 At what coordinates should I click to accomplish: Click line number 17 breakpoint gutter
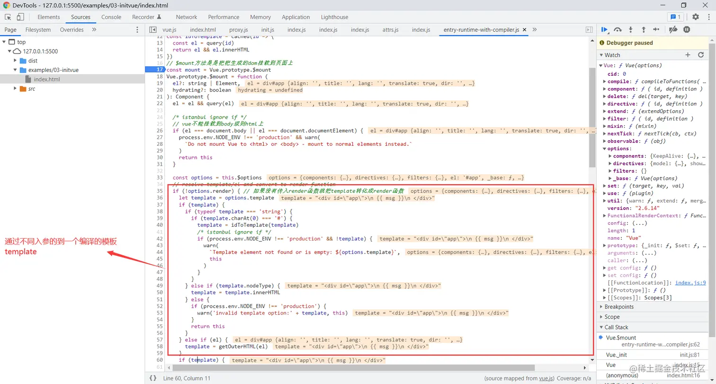tap(160, 70)
